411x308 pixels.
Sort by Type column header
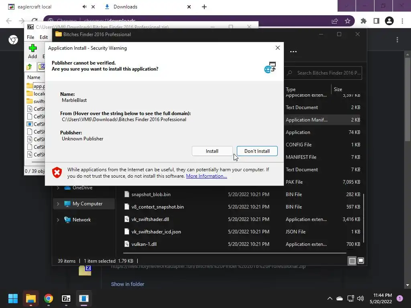point(291,89)
